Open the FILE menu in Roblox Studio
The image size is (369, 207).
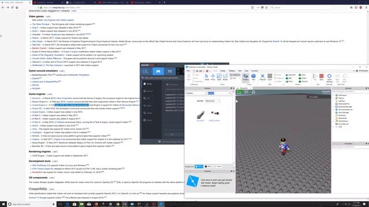(x=188, y=71)
